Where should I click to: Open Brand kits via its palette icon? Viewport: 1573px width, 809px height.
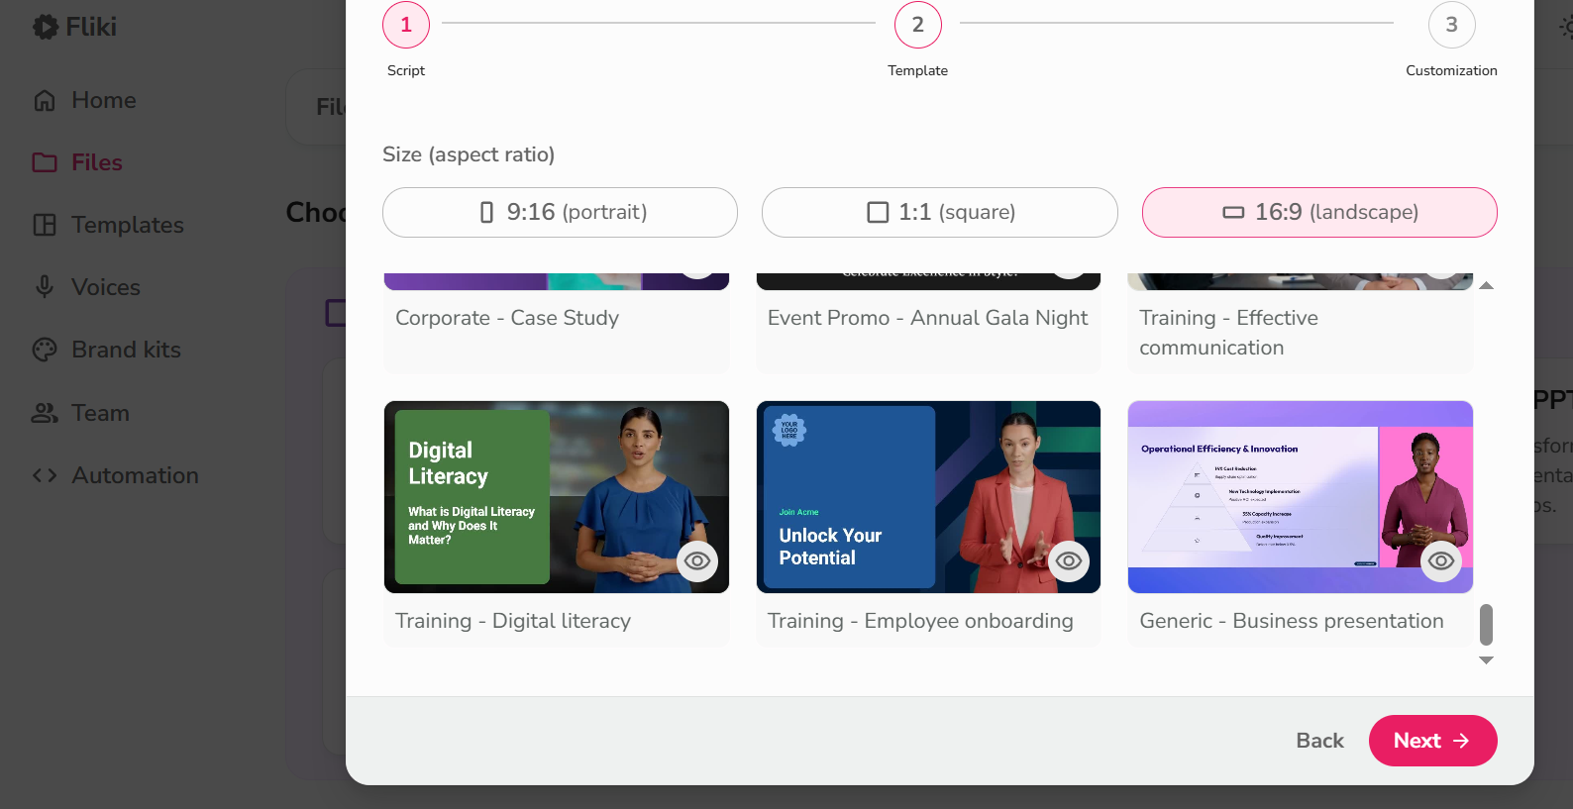(x=45, y=350)
